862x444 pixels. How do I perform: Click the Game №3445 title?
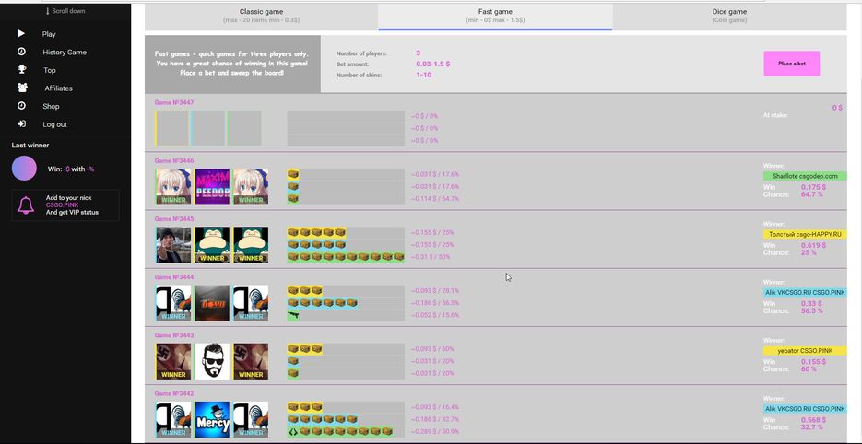(x=173, y=219)
